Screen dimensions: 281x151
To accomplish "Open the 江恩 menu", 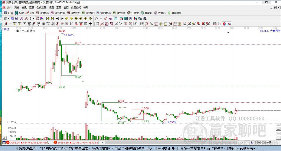I will click(32, 7).
